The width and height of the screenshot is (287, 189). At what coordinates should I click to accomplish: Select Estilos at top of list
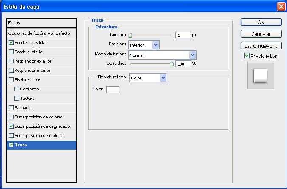tap(42, 23)
